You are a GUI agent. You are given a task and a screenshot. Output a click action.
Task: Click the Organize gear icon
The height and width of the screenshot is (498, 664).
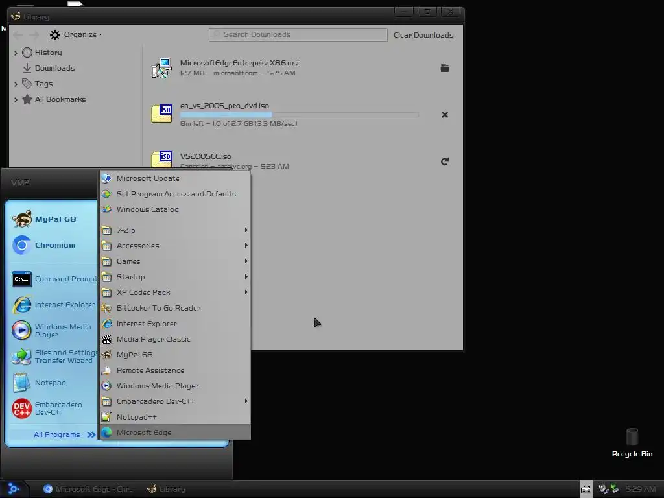pyautogui.click(x=55, y=35)
